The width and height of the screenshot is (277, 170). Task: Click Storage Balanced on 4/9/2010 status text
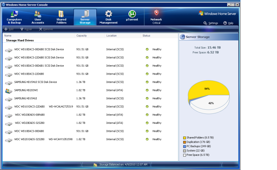[x=123, y=164]
